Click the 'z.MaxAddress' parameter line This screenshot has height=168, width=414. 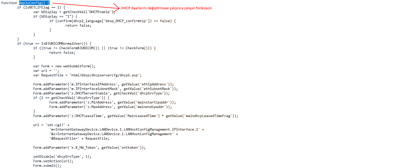point(110,107)
